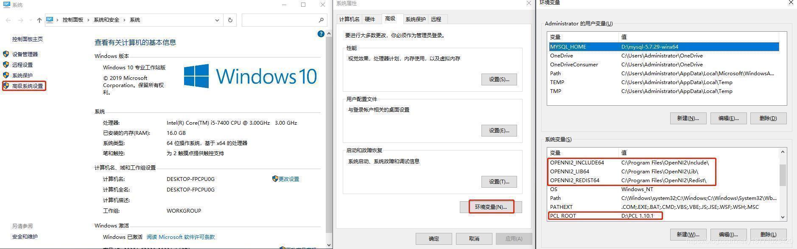Open User Profiles Settings (E) button

coord(499,130)
